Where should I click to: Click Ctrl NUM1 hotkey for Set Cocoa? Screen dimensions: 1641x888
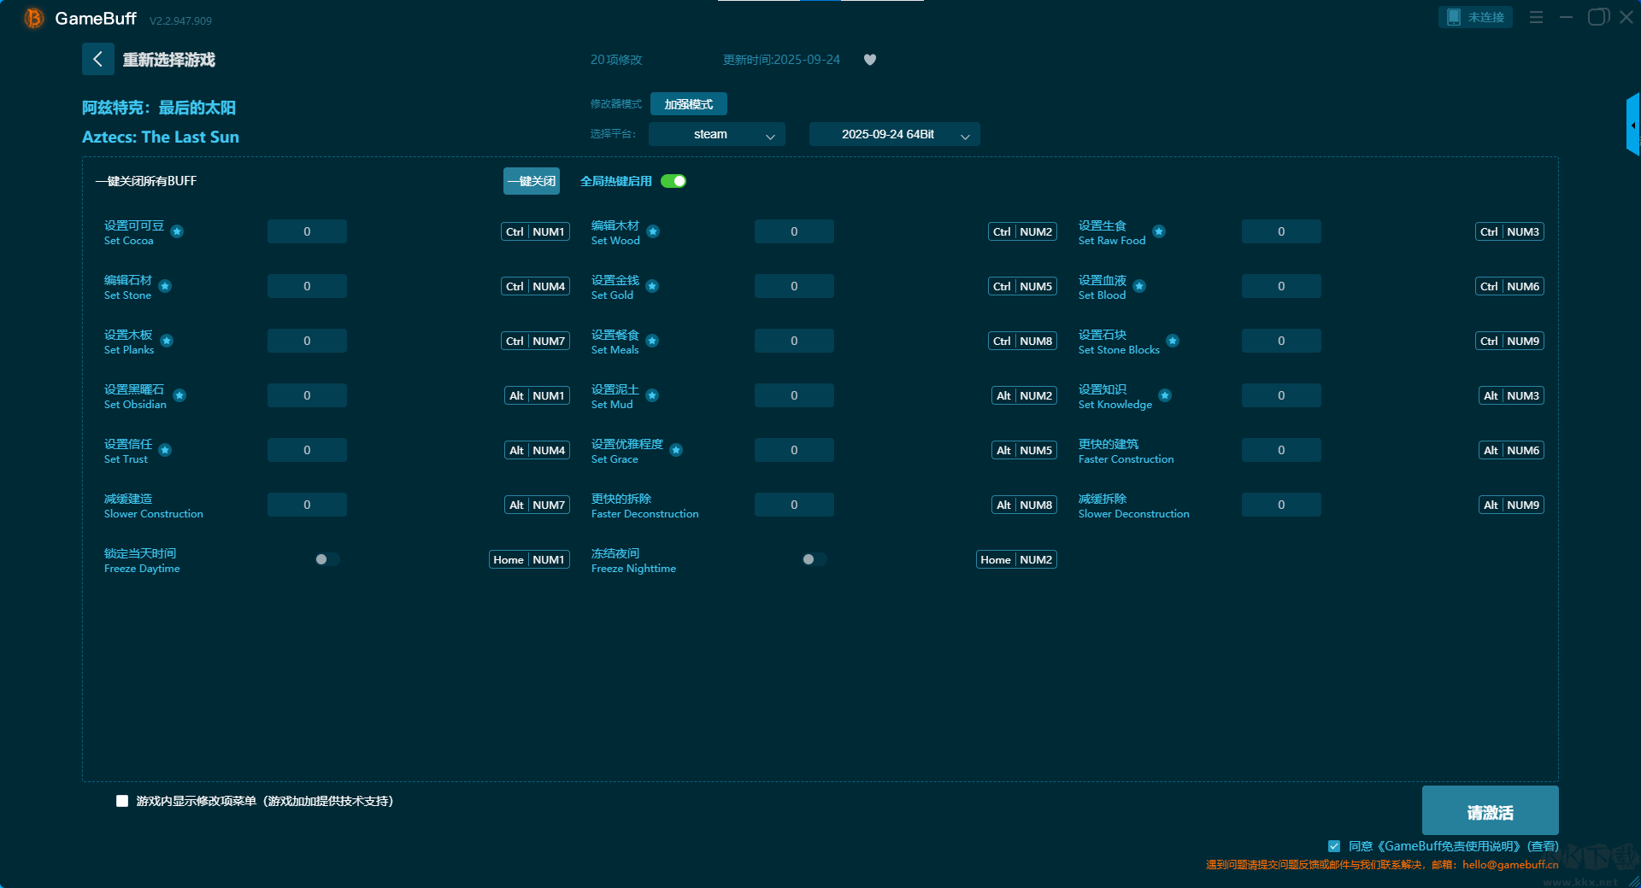535,231
